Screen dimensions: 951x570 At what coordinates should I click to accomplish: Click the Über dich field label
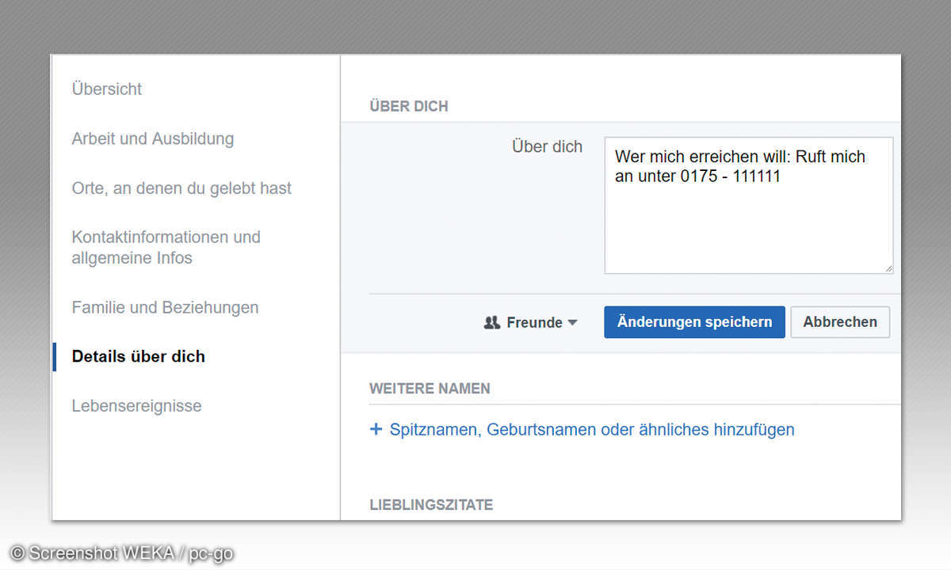tap(547, 146)
